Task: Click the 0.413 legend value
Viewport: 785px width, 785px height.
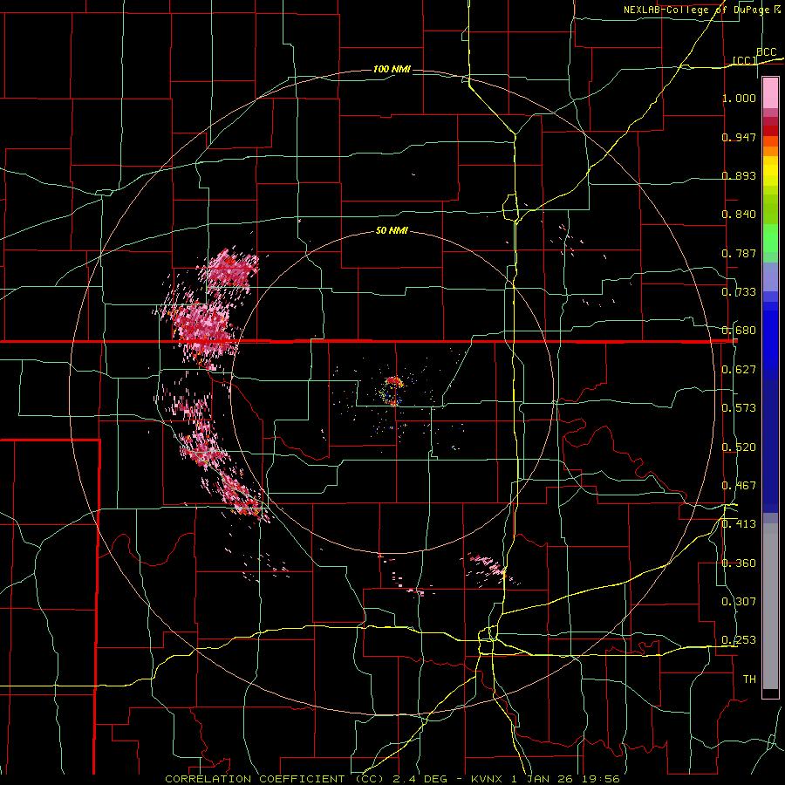Action: pos(739,524)
